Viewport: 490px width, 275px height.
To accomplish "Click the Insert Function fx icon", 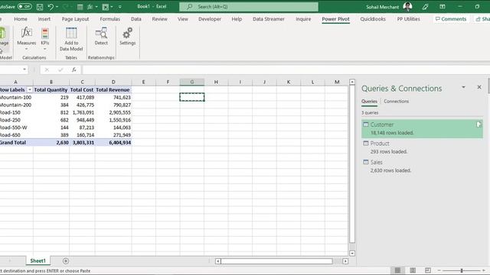I will (73, 70).
